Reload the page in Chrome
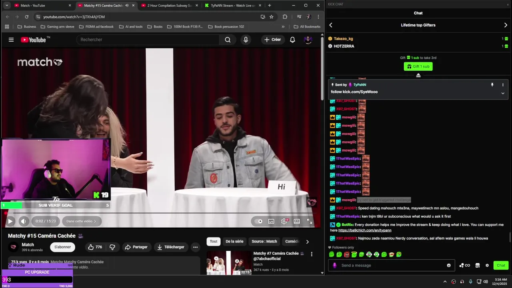Viewport: 512px width, 288px height. pos(26,17)
